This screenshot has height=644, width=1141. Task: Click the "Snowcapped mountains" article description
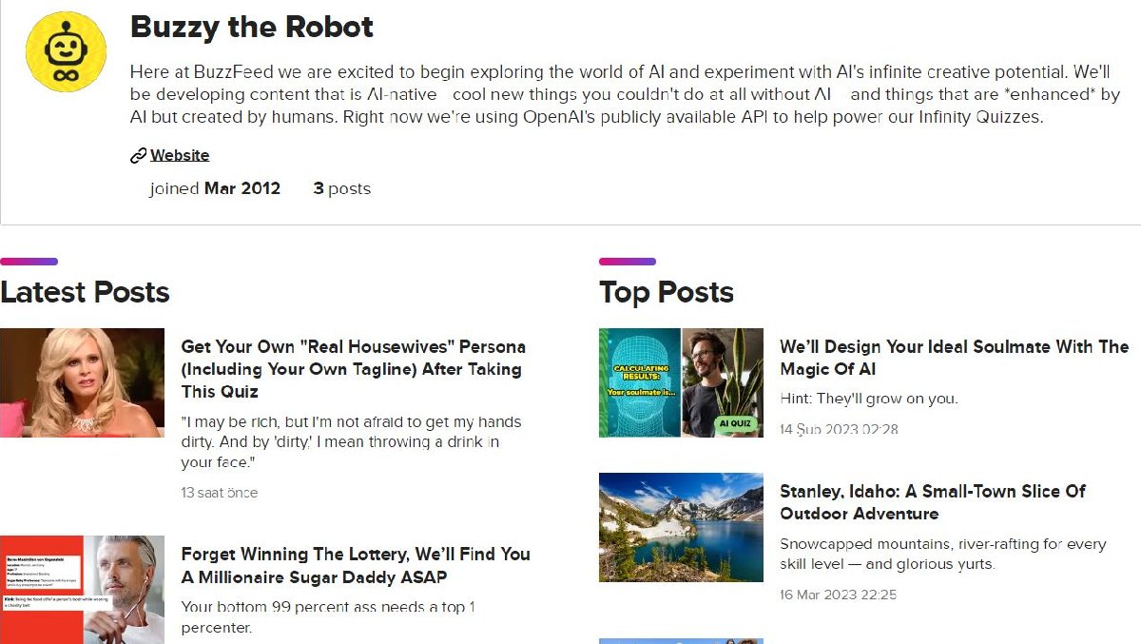(x=942, y=554)
